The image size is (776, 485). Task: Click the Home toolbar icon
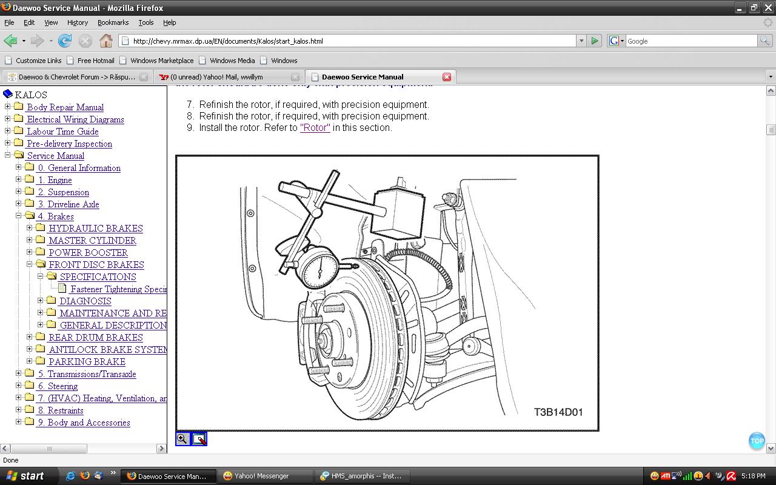[106, 41]
